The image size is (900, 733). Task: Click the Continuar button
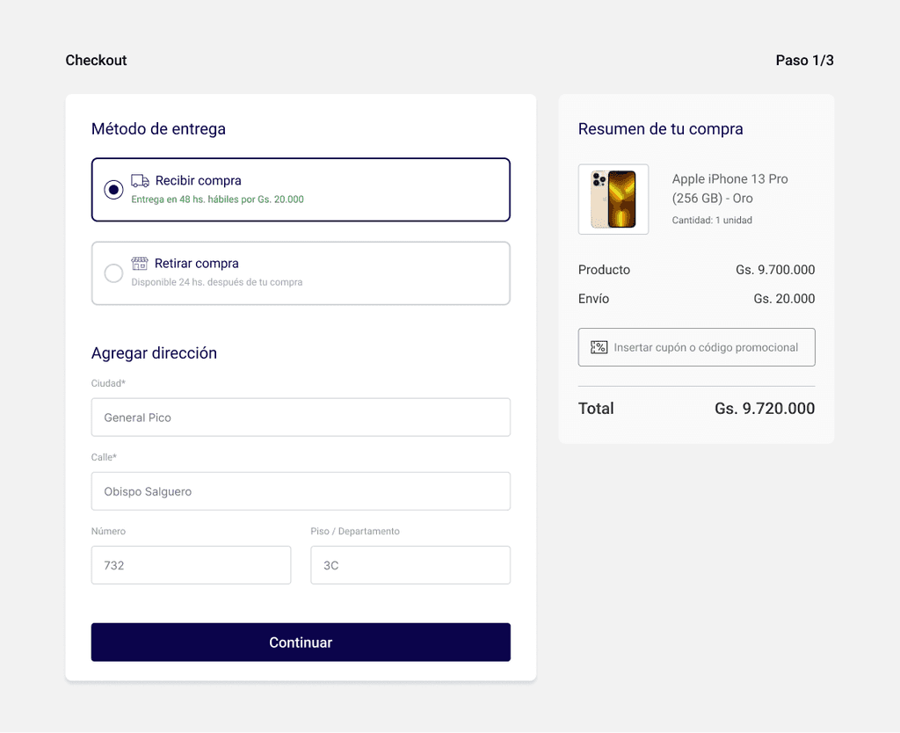301,642
